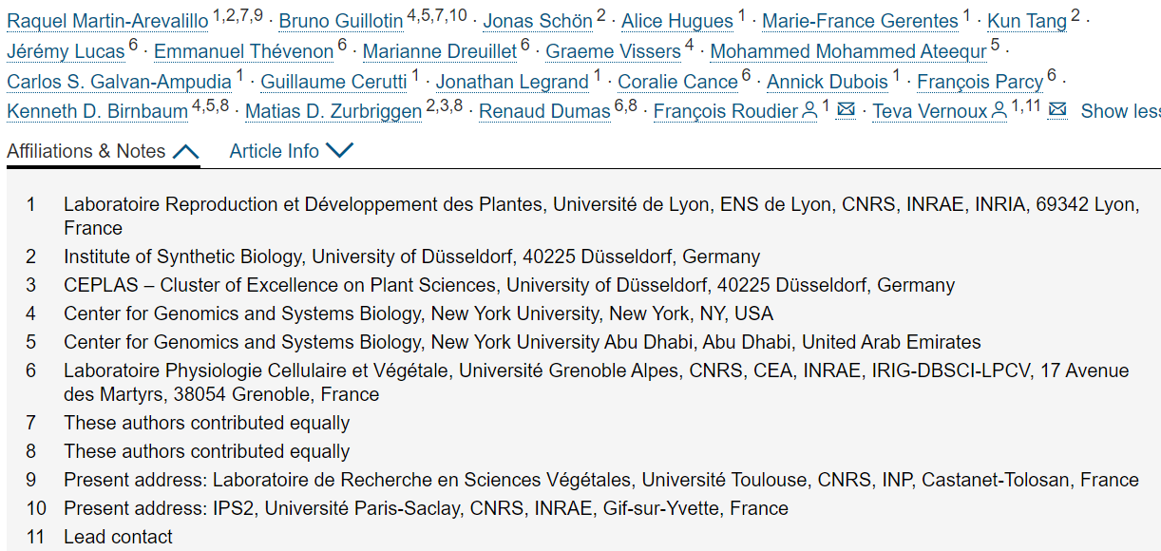This screenshot has height=551, width=1161.
Task: Open author Raquel Martin-Arevalillo
Action: (106, 21)
